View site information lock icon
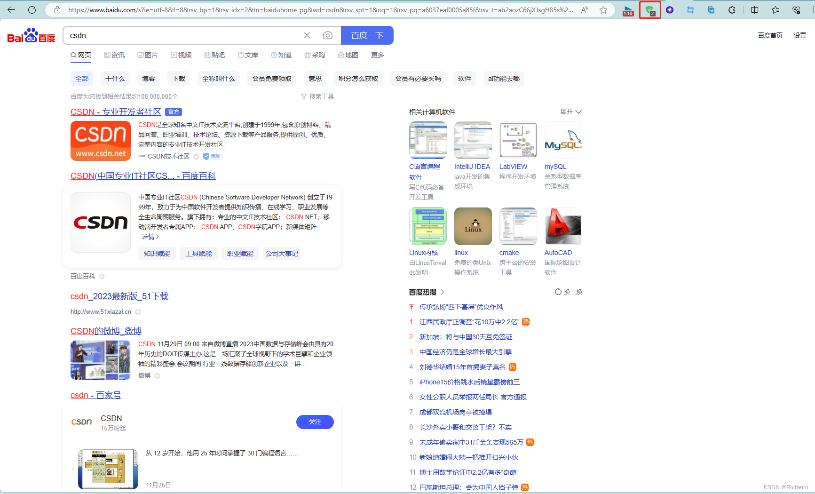 57,10
